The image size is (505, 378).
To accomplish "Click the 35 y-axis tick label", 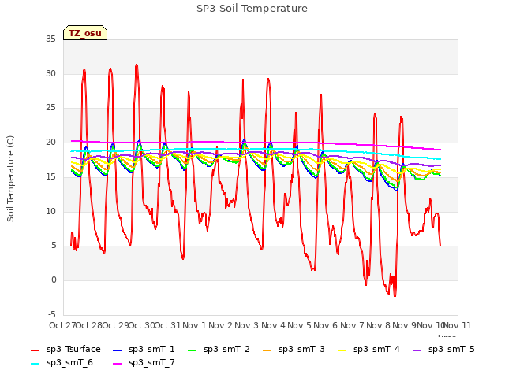I will pos(50,39).
